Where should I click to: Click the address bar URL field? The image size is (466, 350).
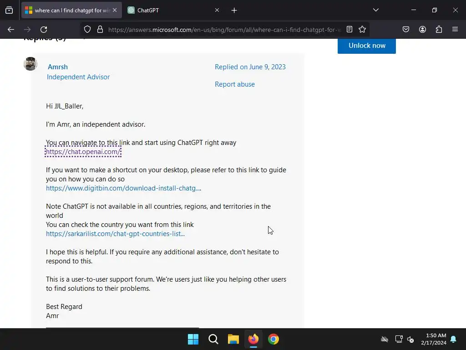tap(224, 30)
